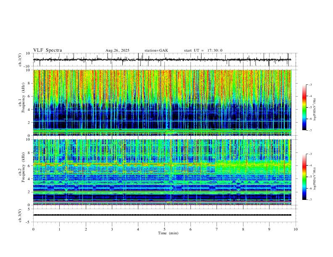
Task: Click the yellow 6 kHz band brightening in ch.2 after minute 7
Action: pyautogui.click(x=253, y=166)
